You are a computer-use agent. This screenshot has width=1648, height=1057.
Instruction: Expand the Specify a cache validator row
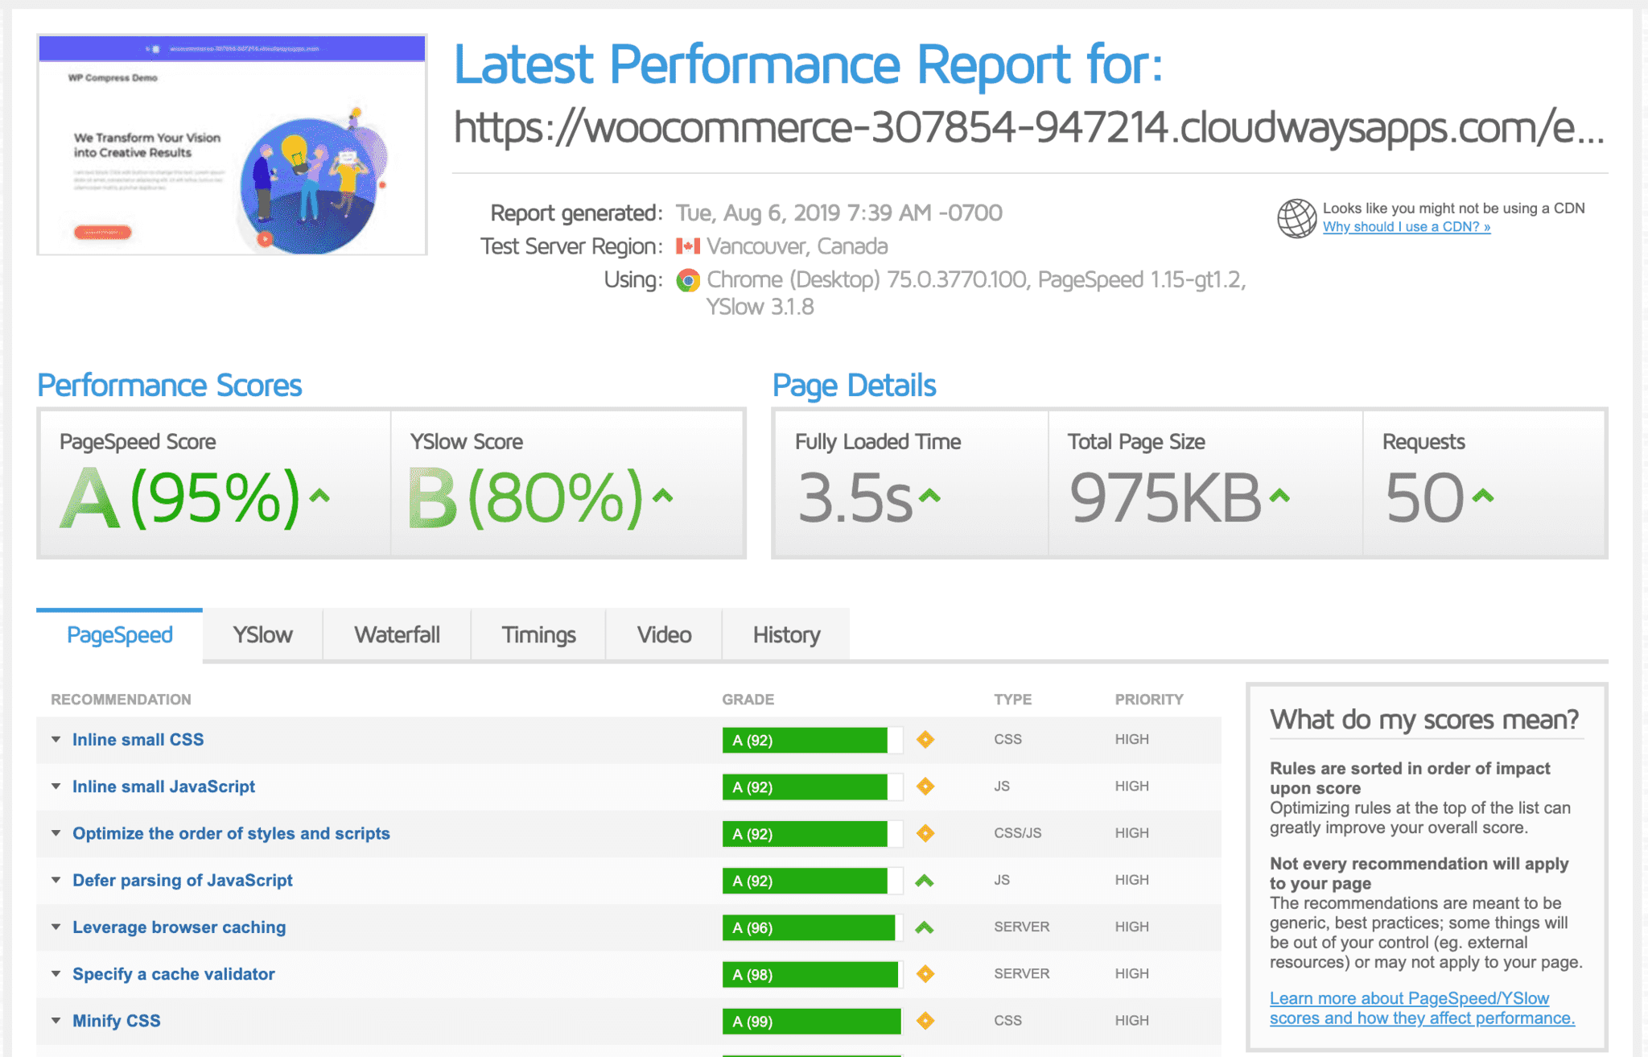coord(56,974)
